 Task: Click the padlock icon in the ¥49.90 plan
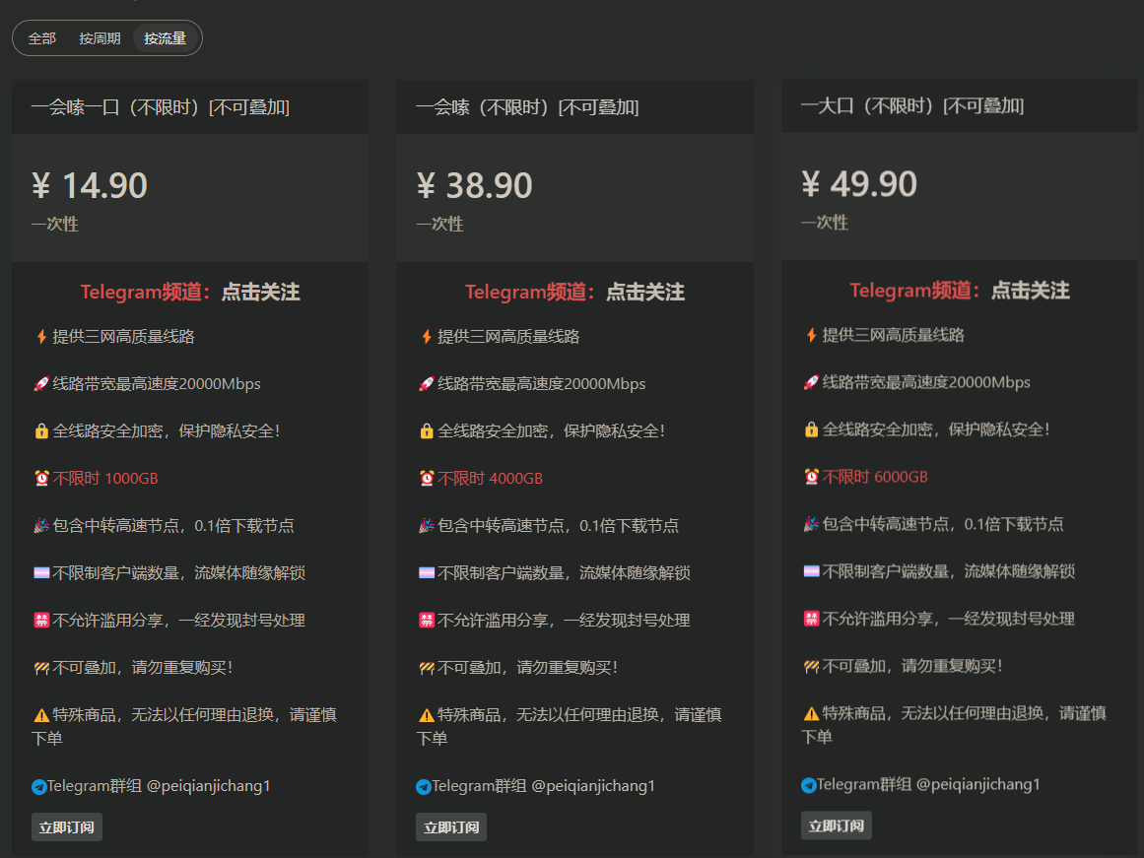(x=811, y=429)
